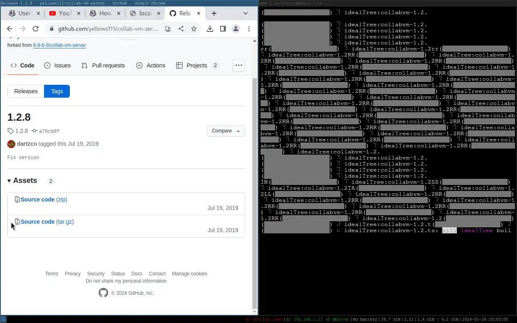Expand the repository nav overflow menu

(239, 65)
